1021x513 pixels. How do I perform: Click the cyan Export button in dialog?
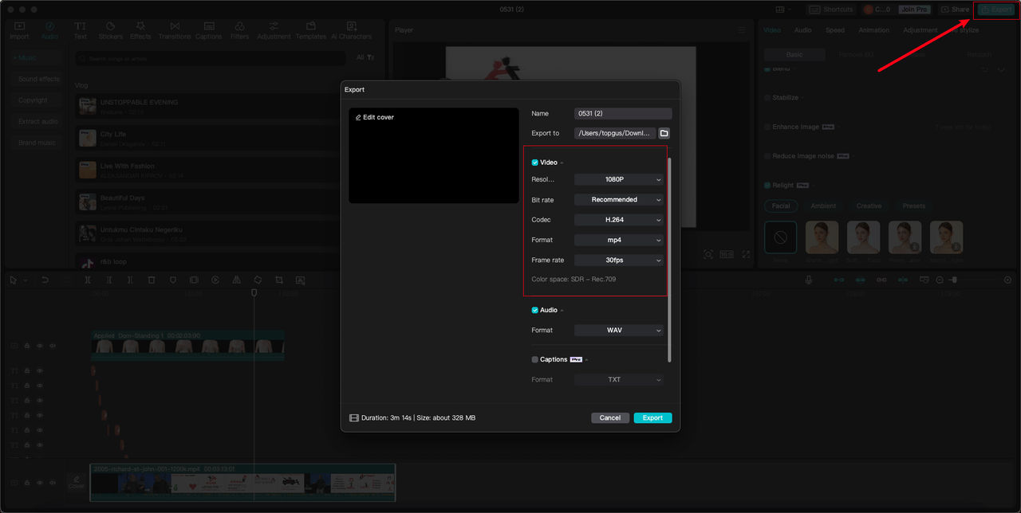pyautogui.click(x=652, y=417)
